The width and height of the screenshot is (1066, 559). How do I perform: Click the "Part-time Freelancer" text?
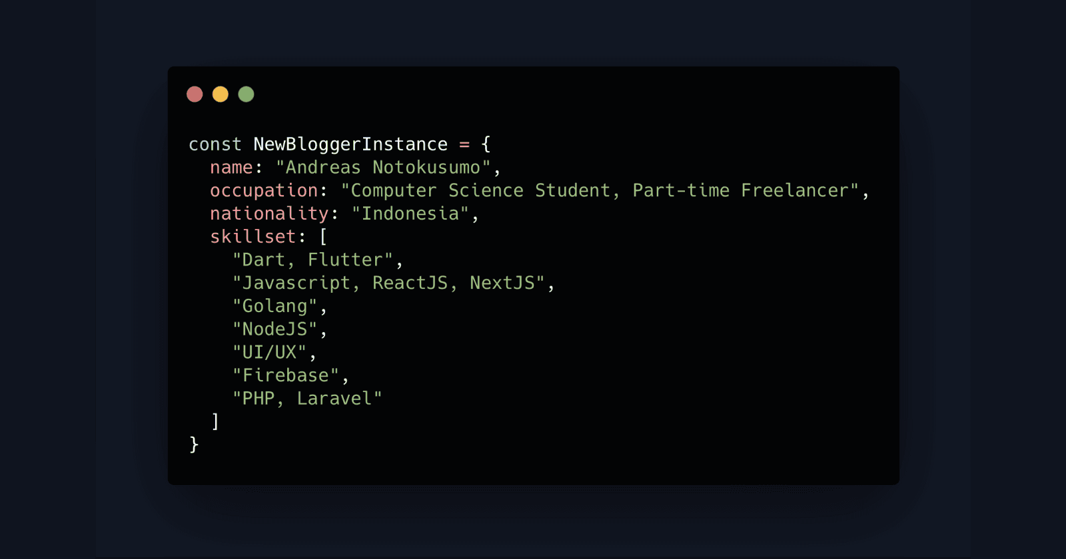tap(741, 191)
